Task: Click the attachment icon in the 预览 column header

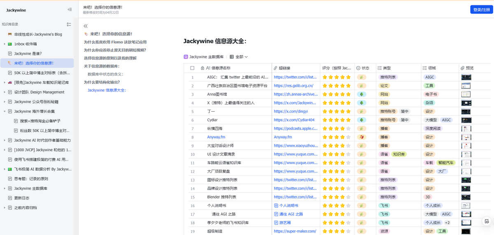Action: coord(462,68)
